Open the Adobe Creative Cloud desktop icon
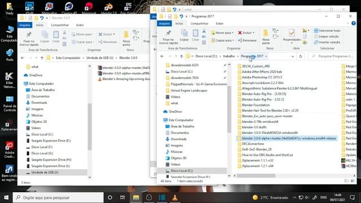Viewport: 361px width, 203px height. pyautogui.click(x=10, y=149)
